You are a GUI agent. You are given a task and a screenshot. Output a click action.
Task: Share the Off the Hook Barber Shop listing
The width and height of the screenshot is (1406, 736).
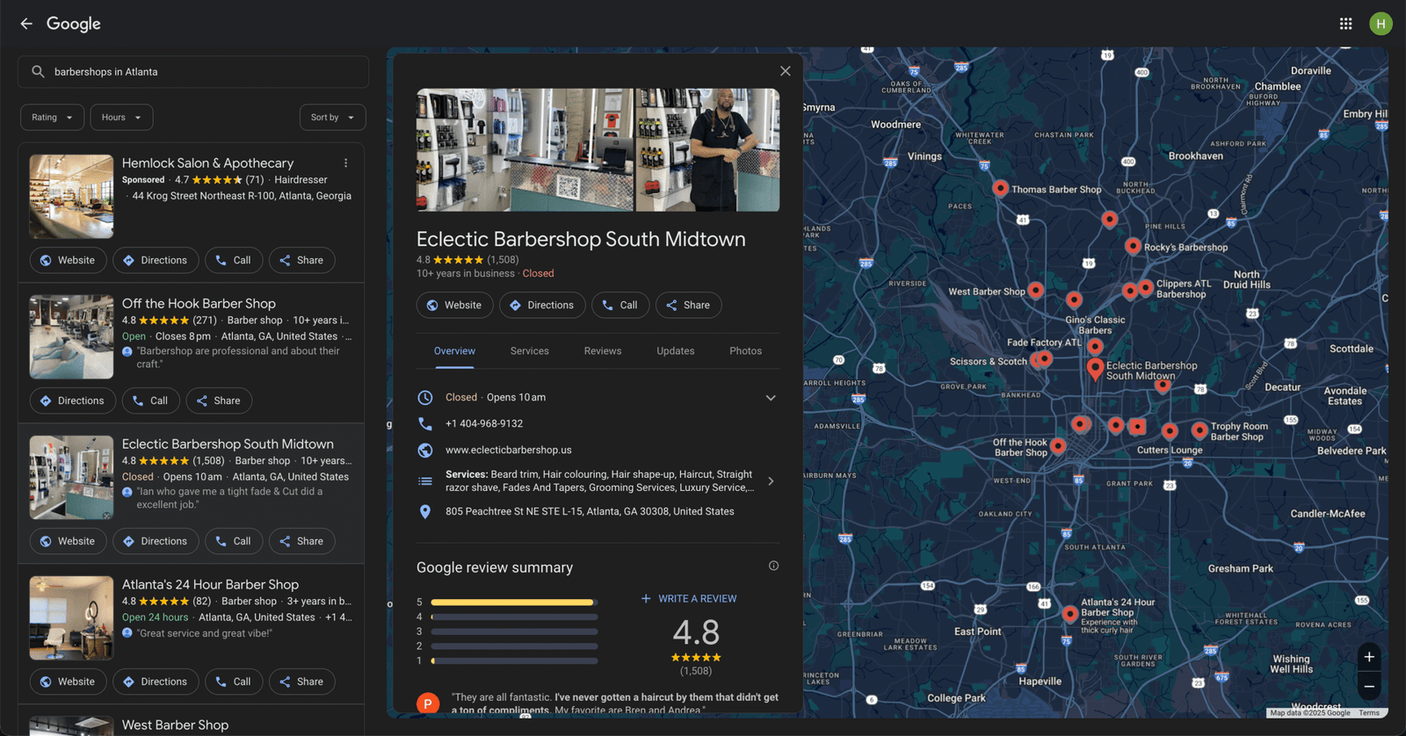point(219,400)
